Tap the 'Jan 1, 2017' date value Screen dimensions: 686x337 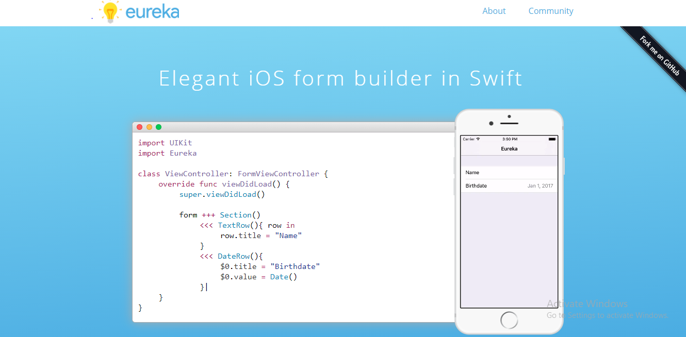[x=540, y=186]
